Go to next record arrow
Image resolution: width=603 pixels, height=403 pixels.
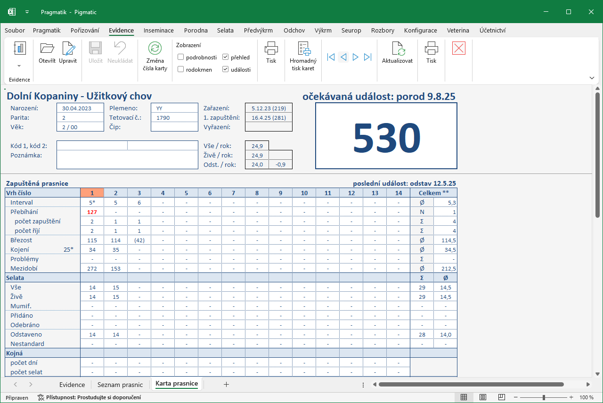356,57
